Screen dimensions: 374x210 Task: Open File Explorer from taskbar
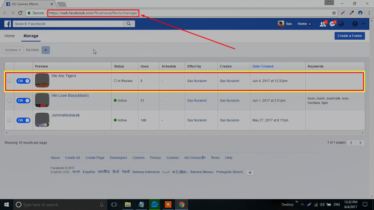click(128, 204)
